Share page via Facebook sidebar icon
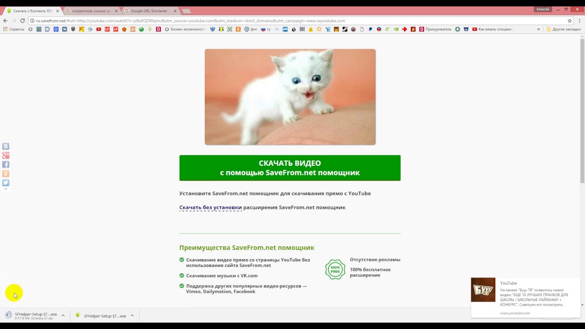The width and height of the screenshot is (585, 329). click(x=6, y=164)
